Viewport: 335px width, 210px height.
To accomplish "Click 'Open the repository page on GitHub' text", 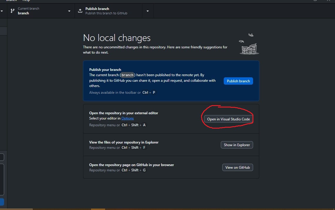I will 132,165.
